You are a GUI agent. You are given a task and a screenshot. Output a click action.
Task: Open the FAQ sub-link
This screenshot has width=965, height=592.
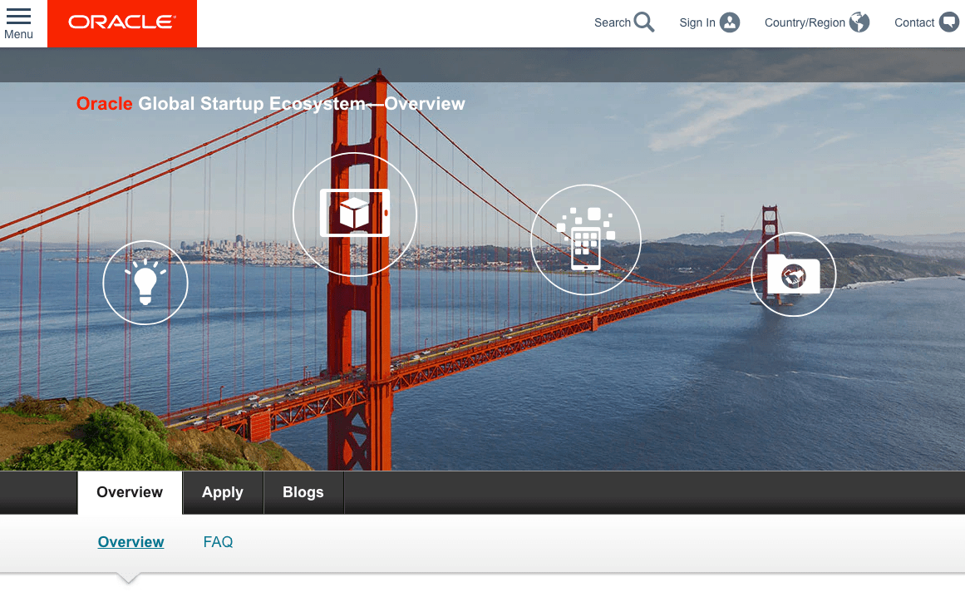[x=218, y=542]
